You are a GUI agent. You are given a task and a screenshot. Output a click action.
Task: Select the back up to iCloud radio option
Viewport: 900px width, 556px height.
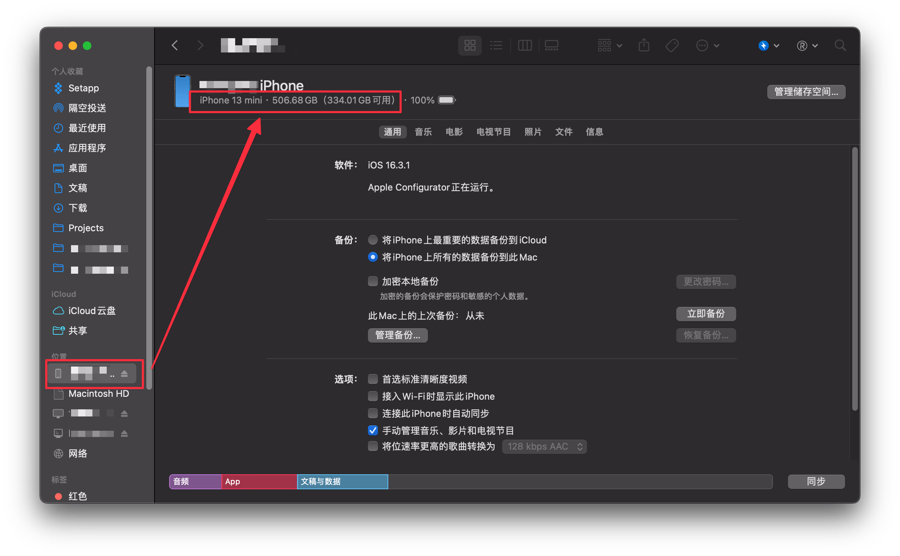tap(373, 240)
